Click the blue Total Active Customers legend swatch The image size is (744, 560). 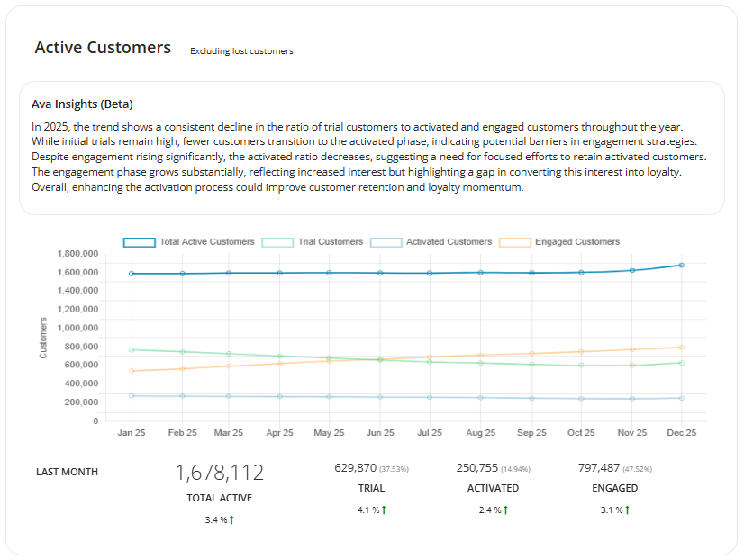click(140, 242)
